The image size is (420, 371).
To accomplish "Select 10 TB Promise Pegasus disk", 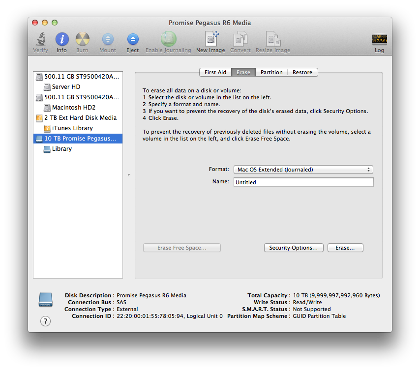I will (78, 139).
